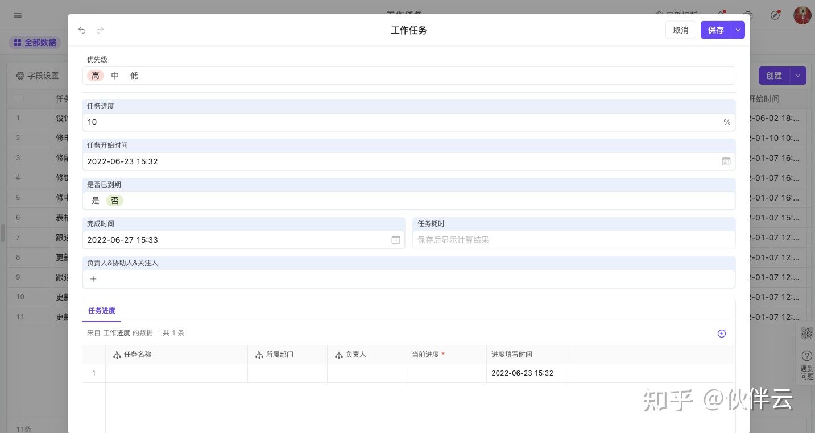Click the 任务进度 percentage input field
815x433 pixels.
click(x=398, y=122)
